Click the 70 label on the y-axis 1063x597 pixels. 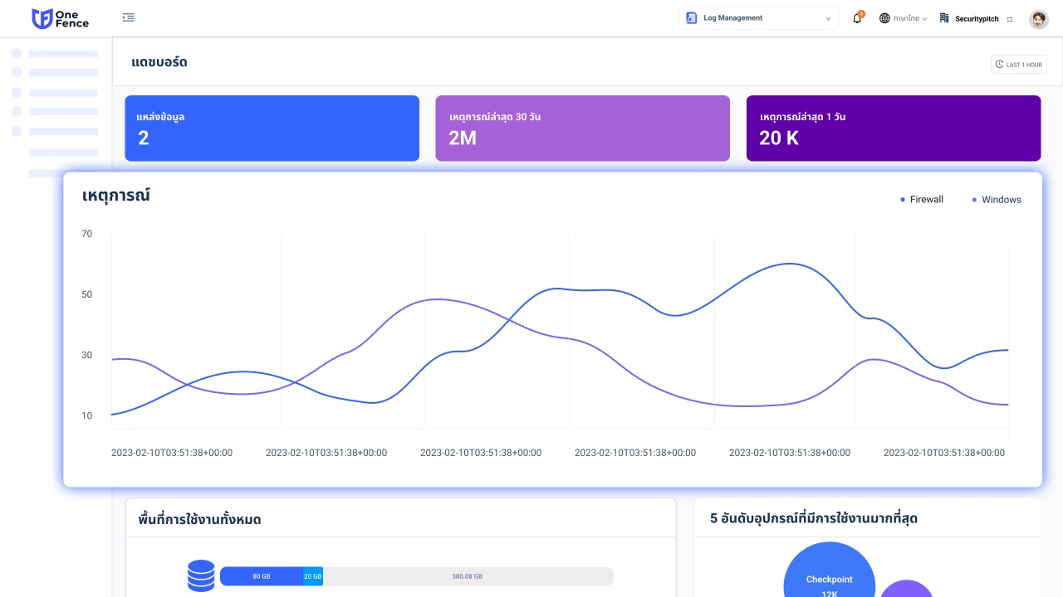(87, 234)
